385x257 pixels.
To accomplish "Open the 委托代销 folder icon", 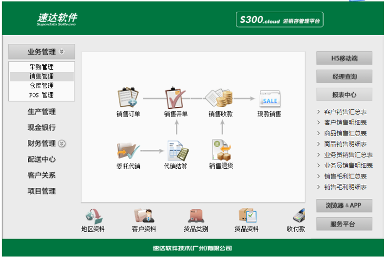I will (x=128, y=151).
